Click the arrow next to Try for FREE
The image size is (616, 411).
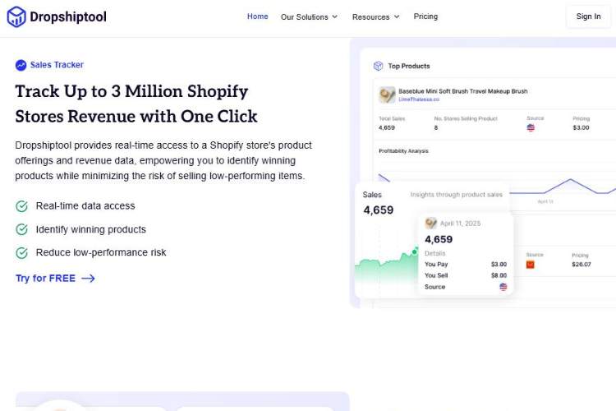[x=88, y=279]
